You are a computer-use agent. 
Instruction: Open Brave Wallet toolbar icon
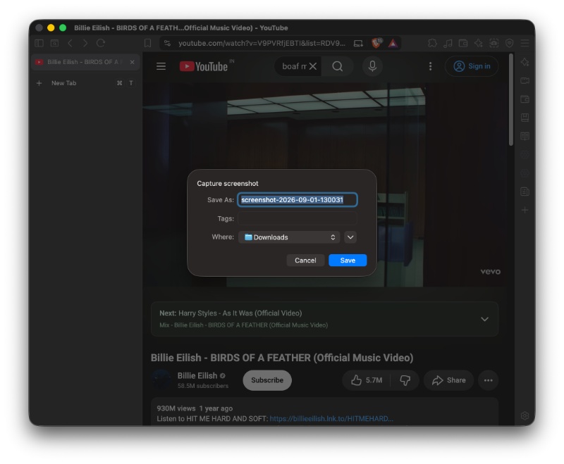tap(463, 43)
